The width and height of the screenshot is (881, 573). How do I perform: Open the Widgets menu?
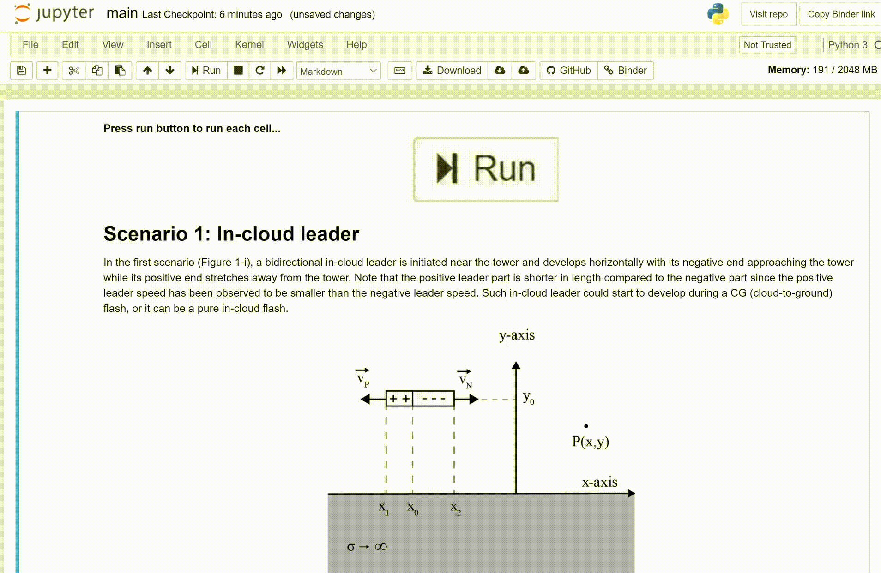click(x=305, y=45)
